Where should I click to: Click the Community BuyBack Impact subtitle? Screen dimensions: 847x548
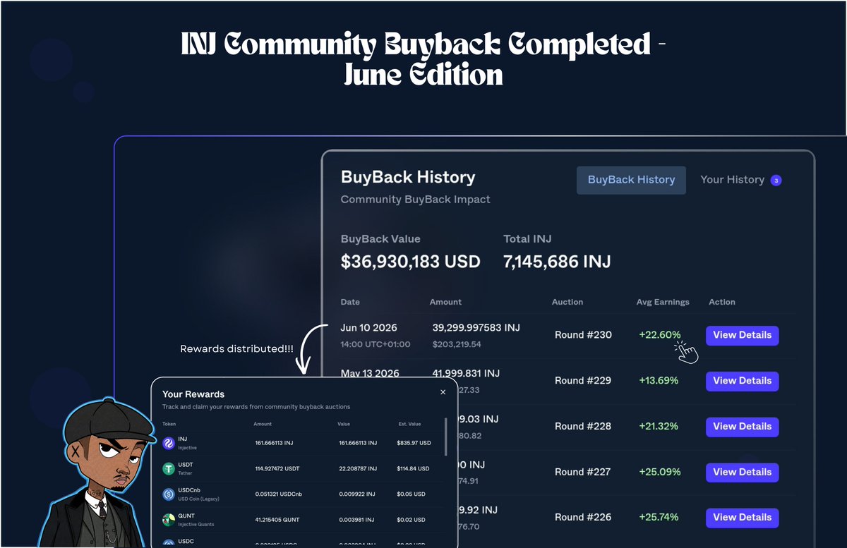point(416,200)
